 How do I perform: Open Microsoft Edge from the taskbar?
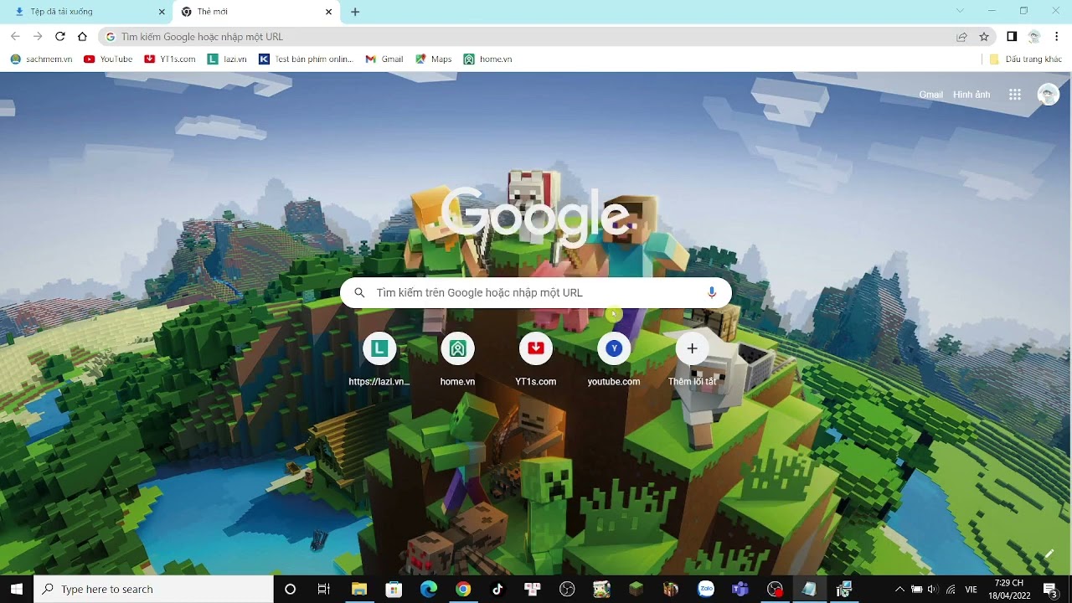[x=428, y=589]
